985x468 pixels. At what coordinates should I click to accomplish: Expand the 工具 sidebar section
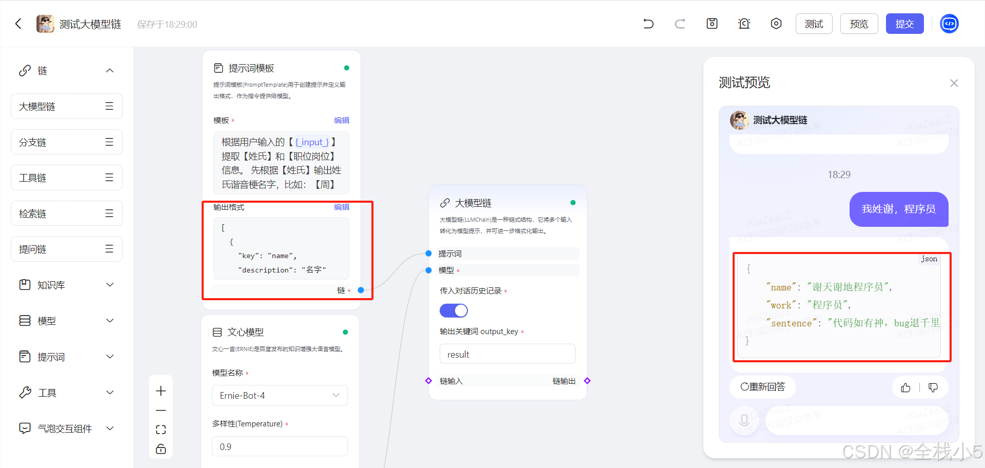(110, 393)
